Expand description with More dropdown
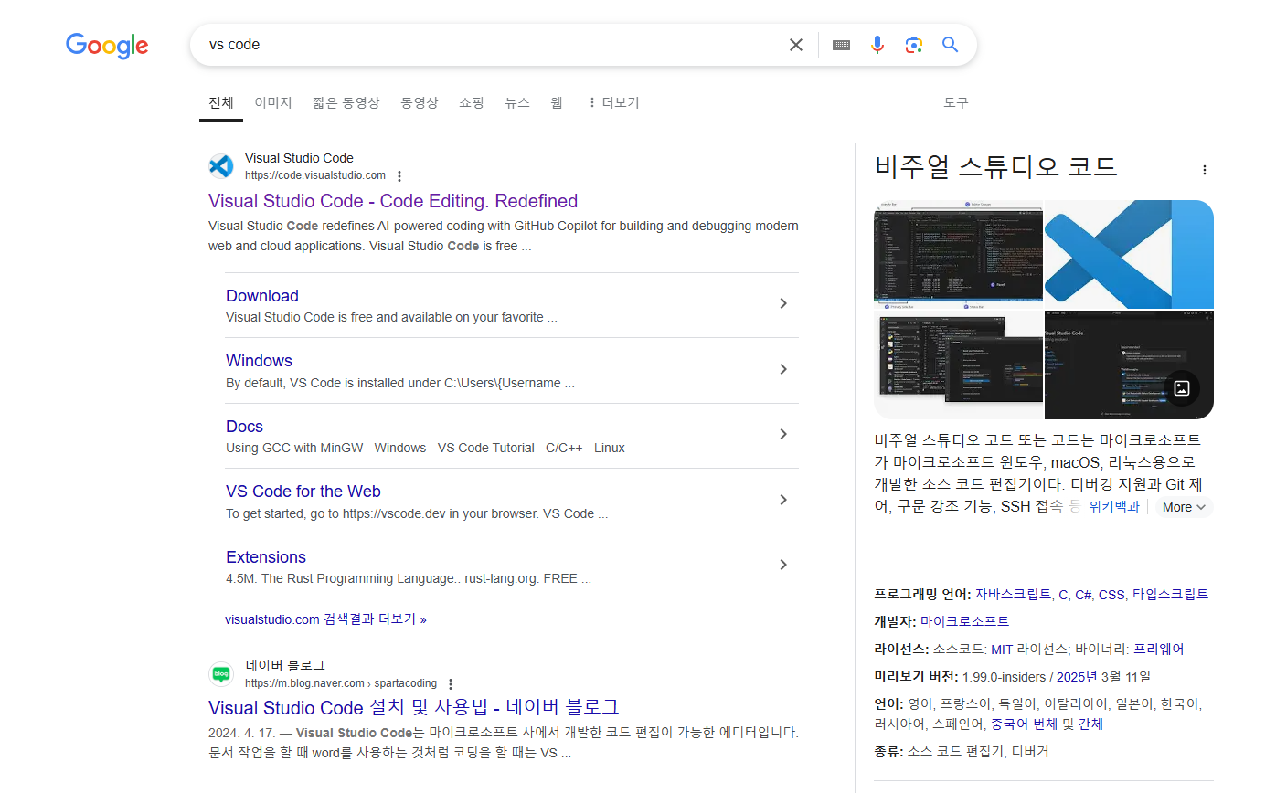The height and width of the screenshot is (793, 1276). click(1184, 507)
